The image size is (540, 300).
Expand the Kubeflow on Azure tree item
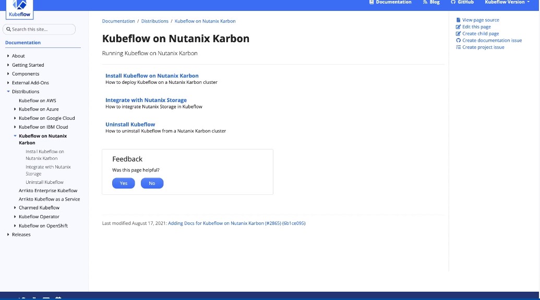point(15,109)
